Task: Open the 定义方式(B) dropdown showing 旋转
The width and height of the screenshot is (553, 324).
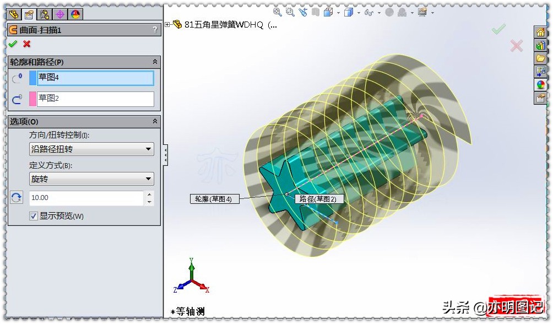Action: click(x=91, y=179)
